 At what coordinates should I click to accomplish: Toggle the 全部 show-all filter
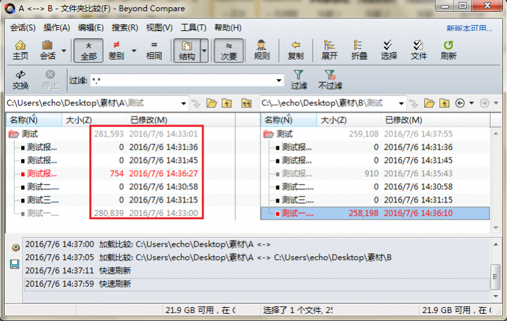pos(89,50)
